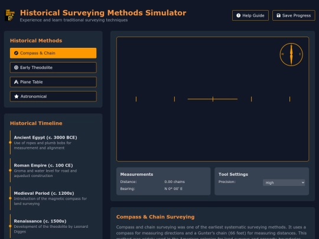Select the Compass & Chain method
319x239 pixels.
click(53, 53)
